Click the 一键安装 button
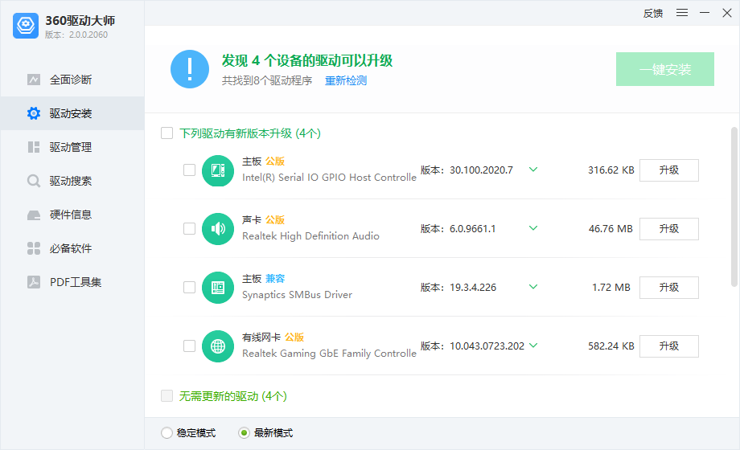740x450 pixels. click(x=665, y=69)
